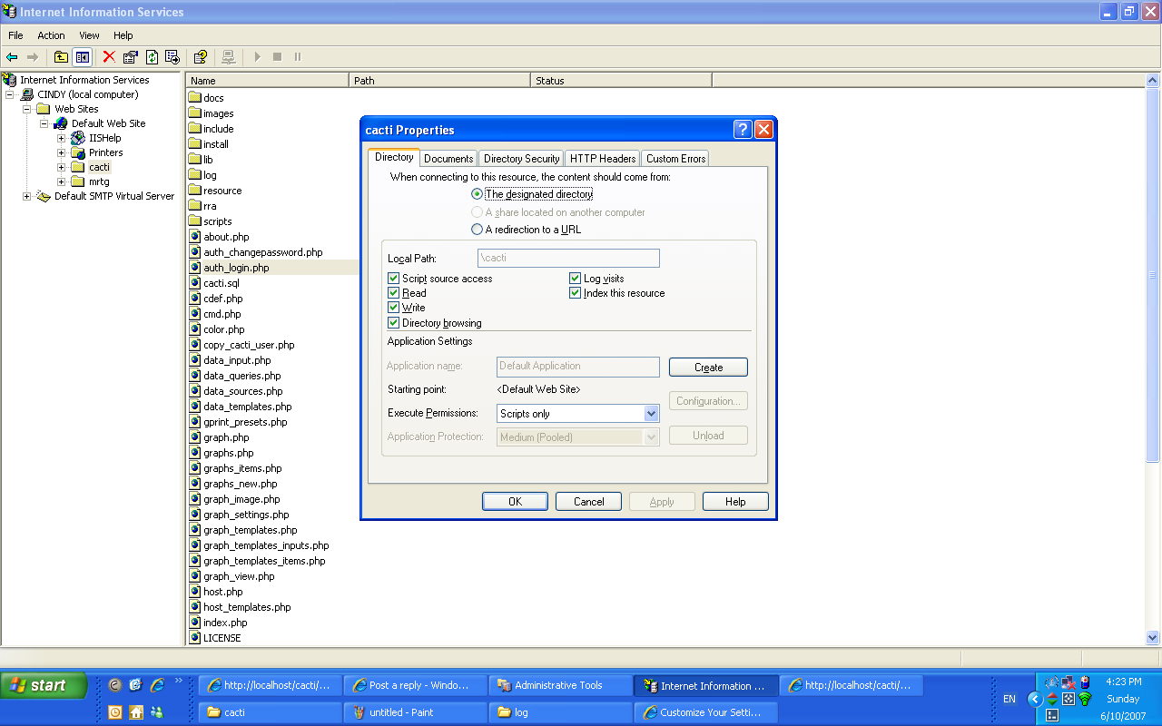
Task: Switch to the Custom Errors tab
Action: pos(675,159)
